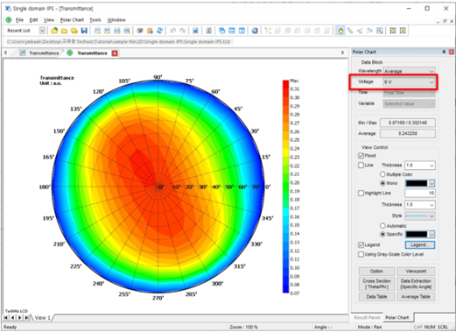The width and height of the screenshot is (456, 332).
Task: Click the Highlight Line value field
Action: (420, 193)
